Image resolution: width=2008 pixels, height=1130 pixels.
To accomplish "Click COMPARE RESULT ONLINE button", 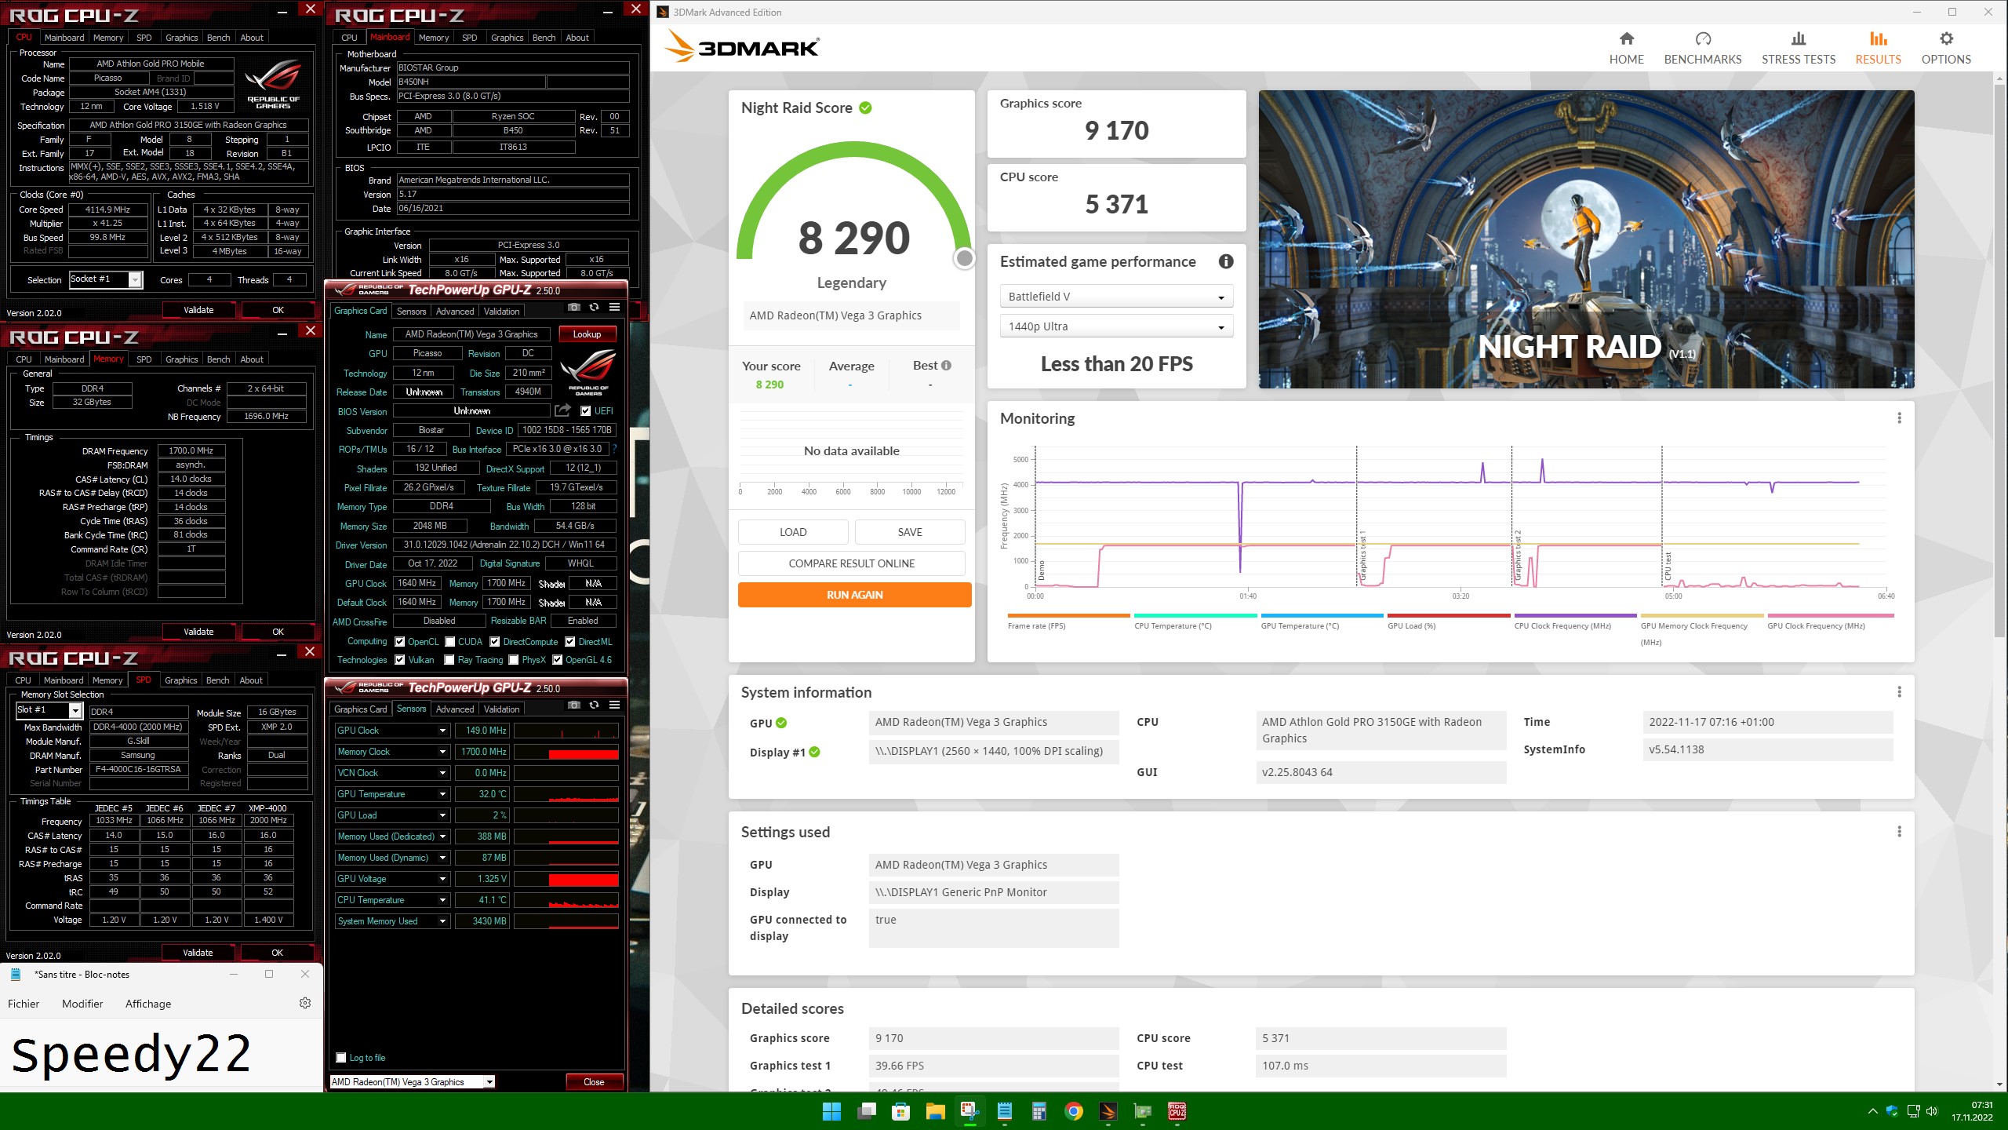I will (851, 563).
